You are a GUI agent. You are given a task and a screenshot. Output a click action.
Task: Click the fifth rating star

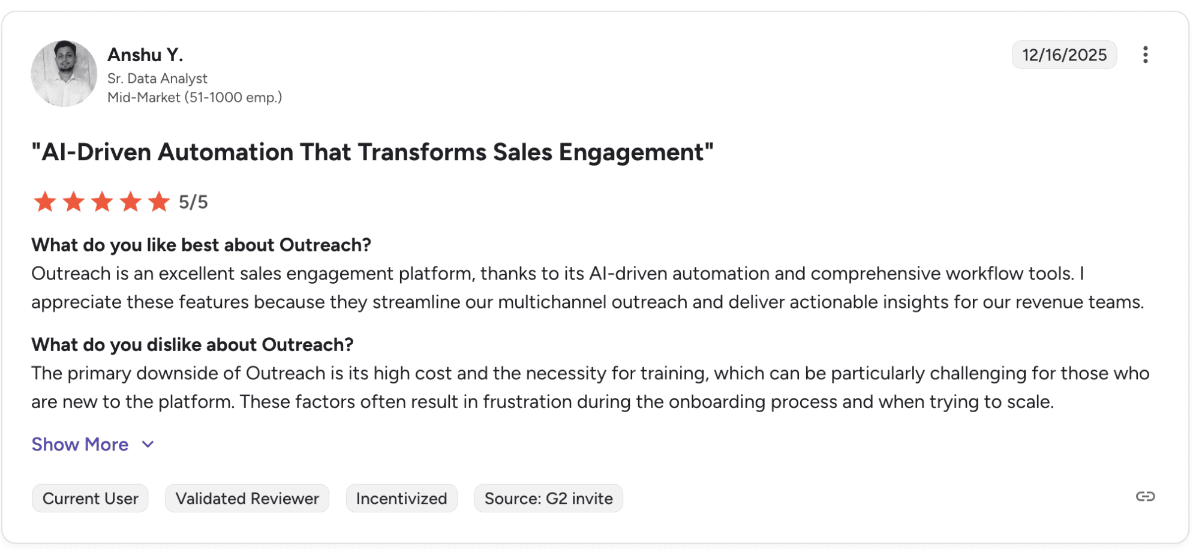(159, 202)
